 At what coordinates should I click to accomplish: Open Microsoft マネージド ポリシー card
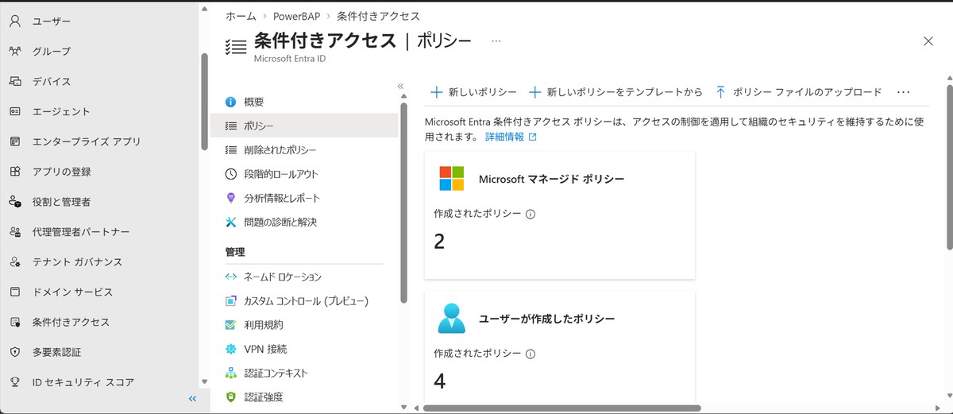click(560, 215)
